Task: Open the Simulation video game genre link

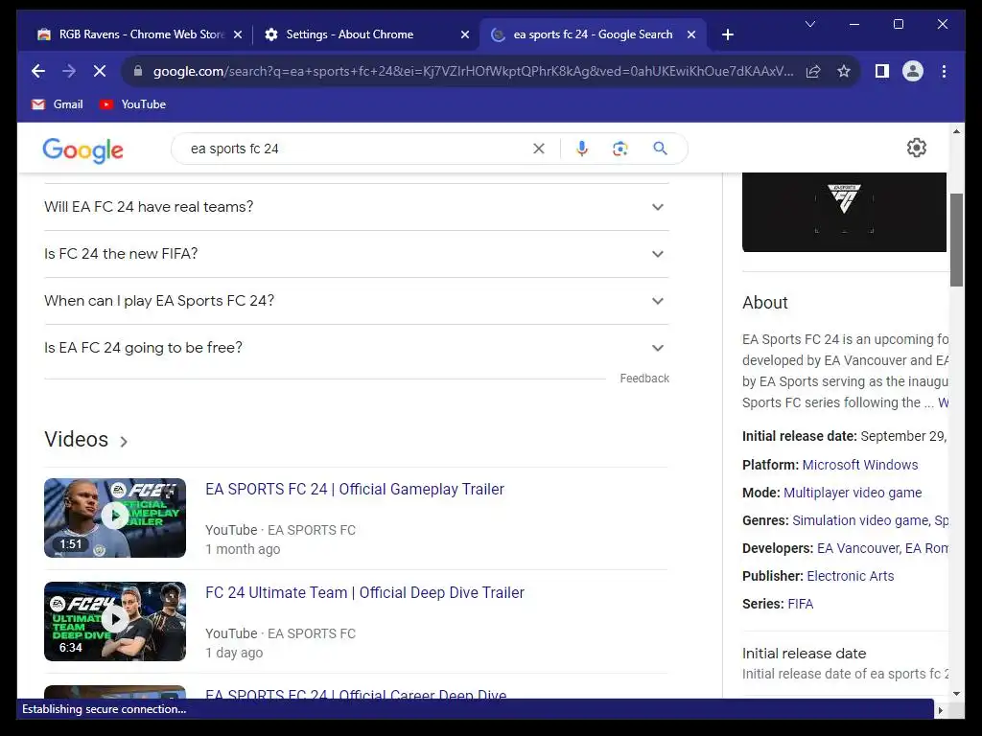Action: (860, 520)
